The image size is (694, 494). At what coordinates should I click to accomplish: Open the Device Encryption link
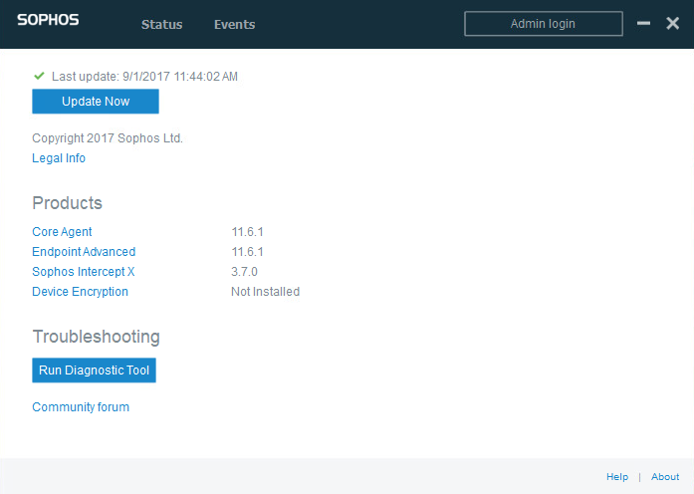(x=80, y=292)
